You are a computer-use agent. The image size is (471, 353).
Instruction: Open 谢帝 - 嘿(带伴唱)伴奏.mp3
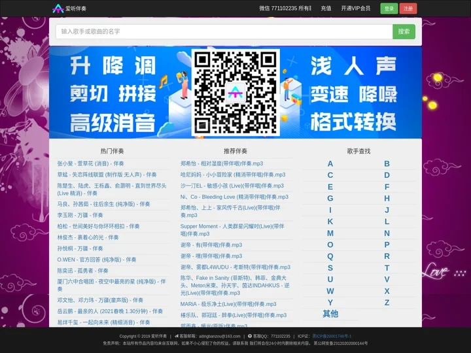[211, 256]
